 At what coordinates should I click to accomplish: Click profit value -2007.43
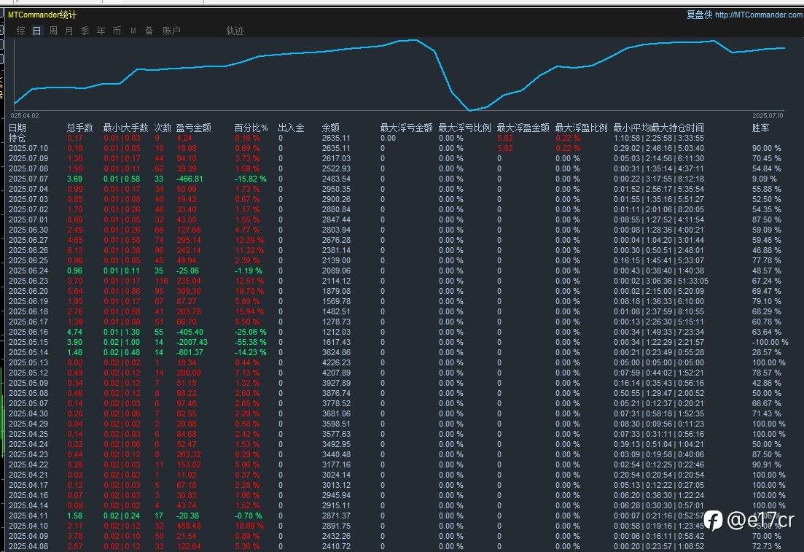[192, 342]
